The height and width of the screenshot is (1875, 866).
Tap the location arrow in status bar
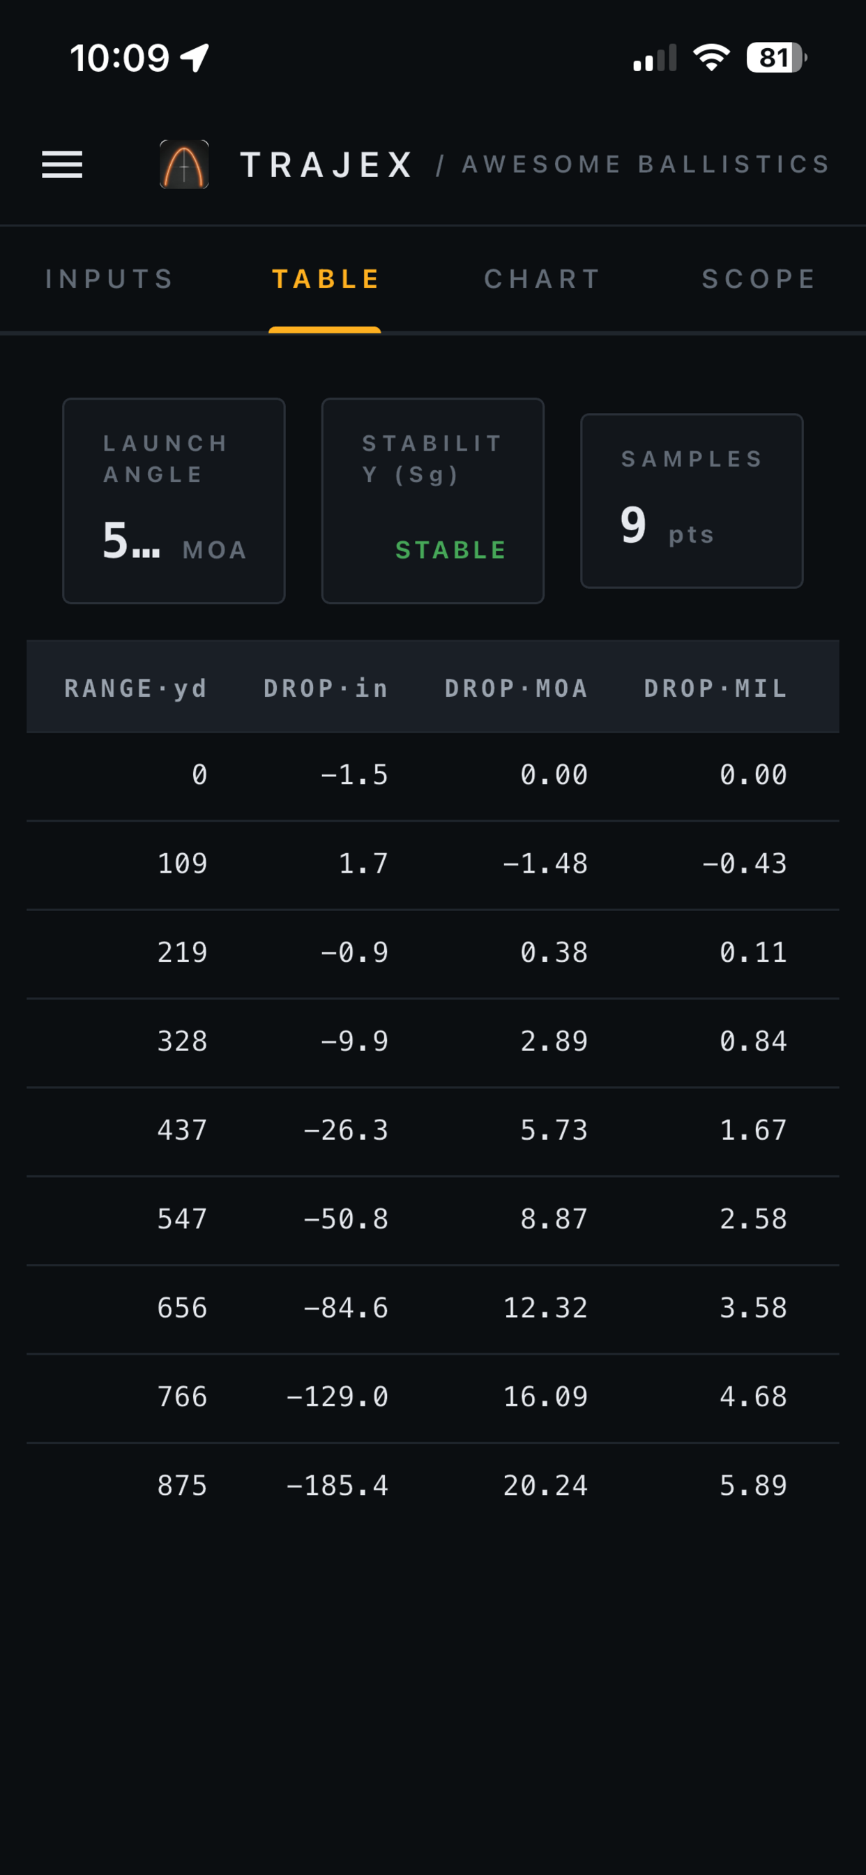[x=195, y=58]
